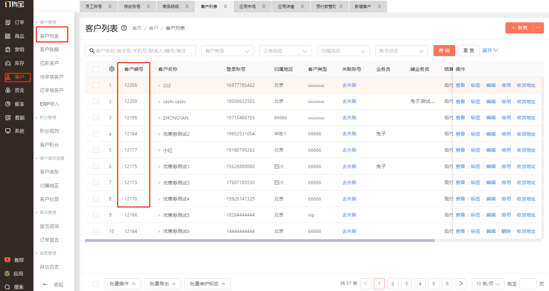549x291 pixels.
Task: Open the 系统 system sidebar icon
Action: pyautogui.click(x=8, y=131)
